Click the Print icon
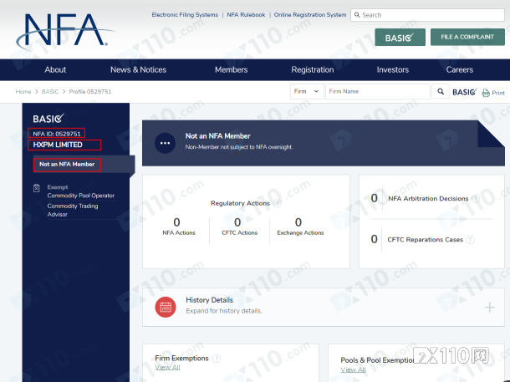This screenshot has width=510, height=382. pyautogui.click(x=493, y=93)
